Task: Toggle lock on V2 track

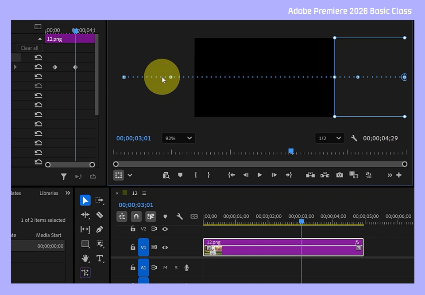Action: [133, 229]
